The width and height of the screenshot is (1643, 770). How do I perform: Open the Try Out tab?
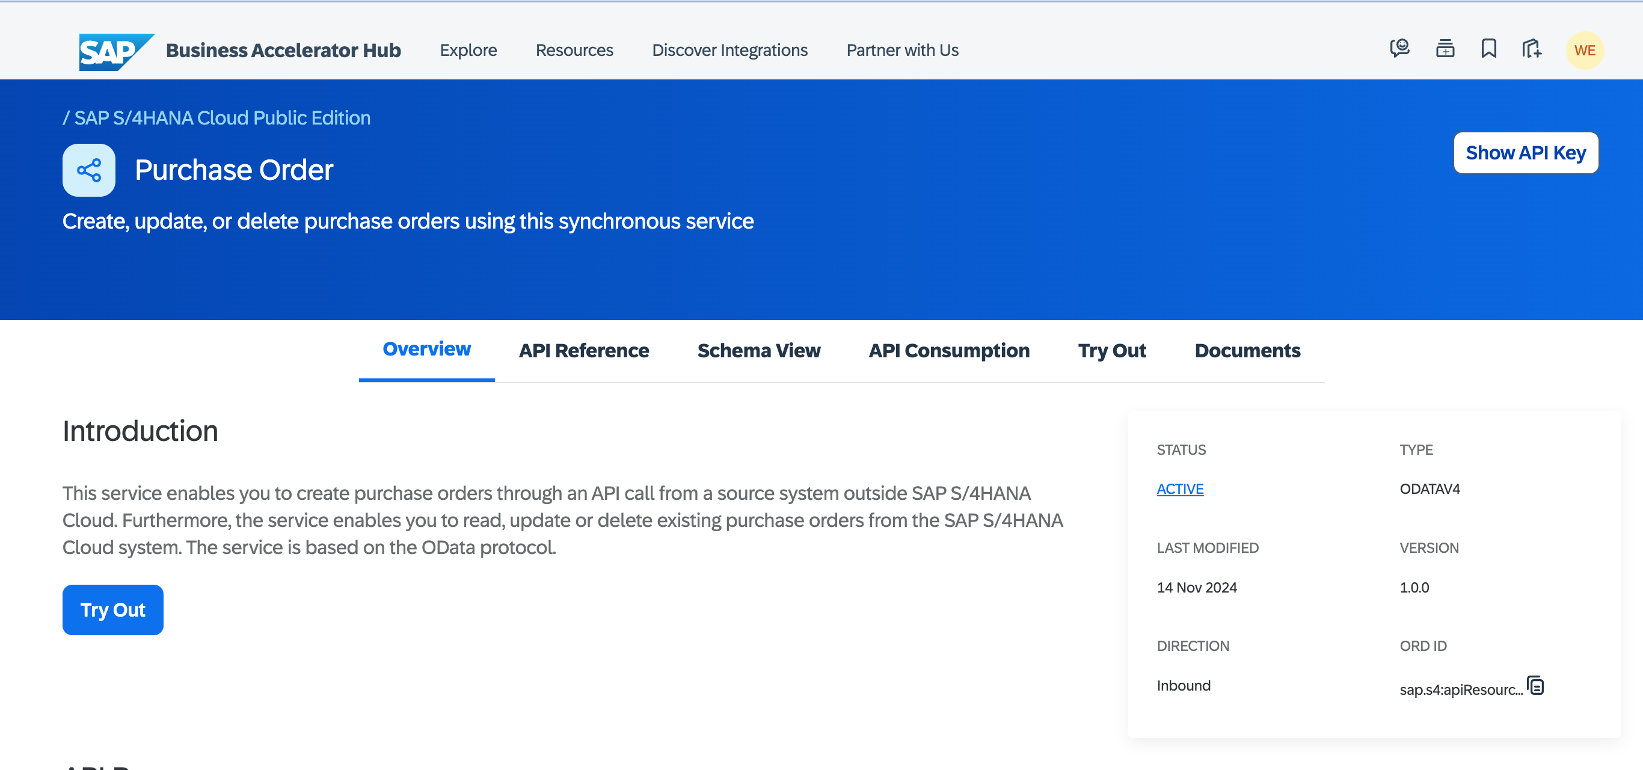coord(1112,351)
